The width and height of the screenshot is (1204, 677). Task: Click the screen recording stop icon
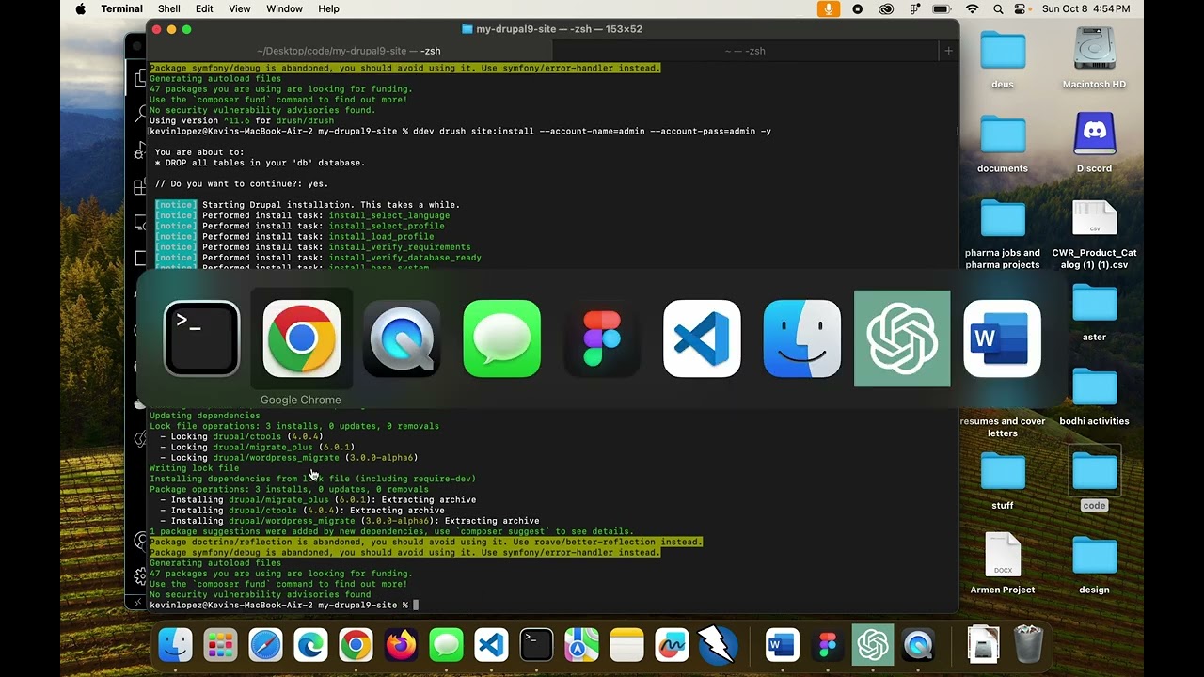pyautogui.click(x=857, y=8)
